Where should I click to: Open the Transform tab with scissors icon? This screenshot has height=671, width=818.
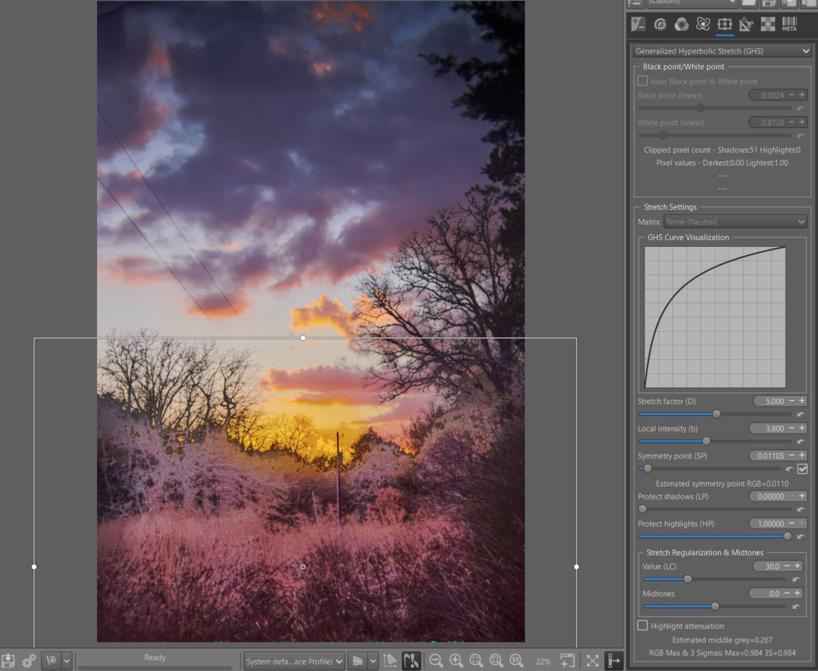pos(746,24)
